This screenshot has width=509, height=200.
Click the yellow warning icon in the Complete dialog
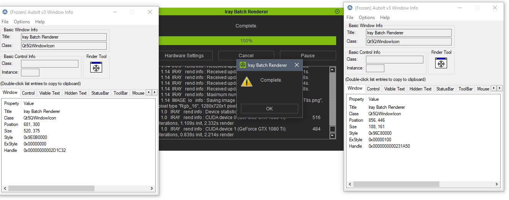247,81
